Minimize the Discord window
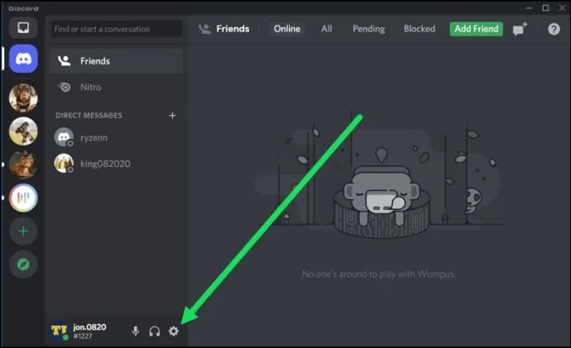The width and height of the screenshot is (571, 348). coord(529,8)
